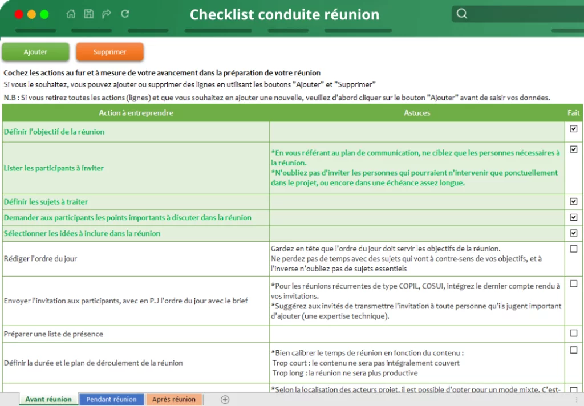Click the "N.B : Si vous retirez" note

tap(277, 98)
